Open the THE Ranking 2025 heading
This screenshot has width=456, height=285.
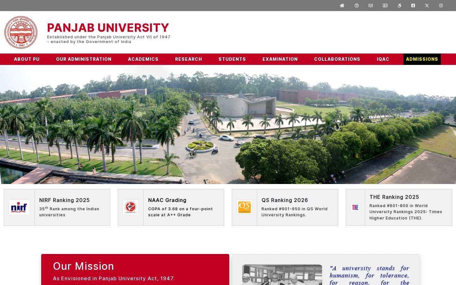tap(394, 197)
